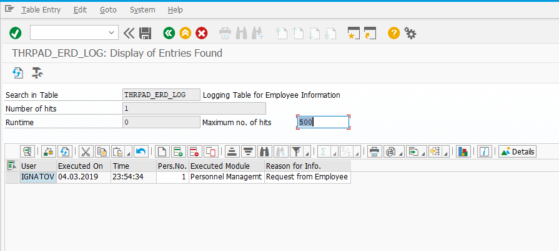This screenshot has height=251, width=559.
Task: Open the System menu
Action: 142,10
